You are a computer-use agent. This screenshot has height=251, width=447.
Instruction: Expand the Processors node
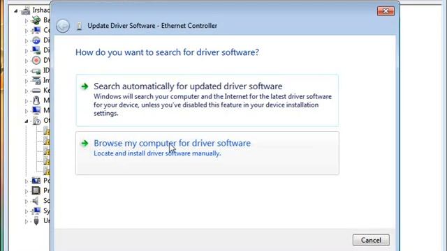click(x=27, y=191)
